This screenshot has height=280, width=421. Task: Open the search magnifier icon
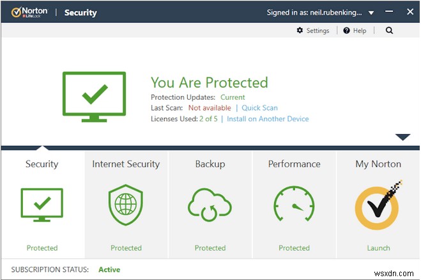(389, 31)
